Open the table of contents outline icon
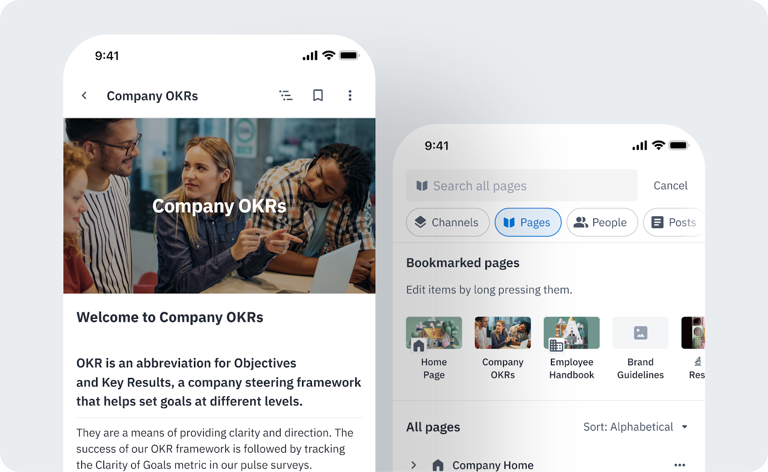 click(x=286, y=96)
